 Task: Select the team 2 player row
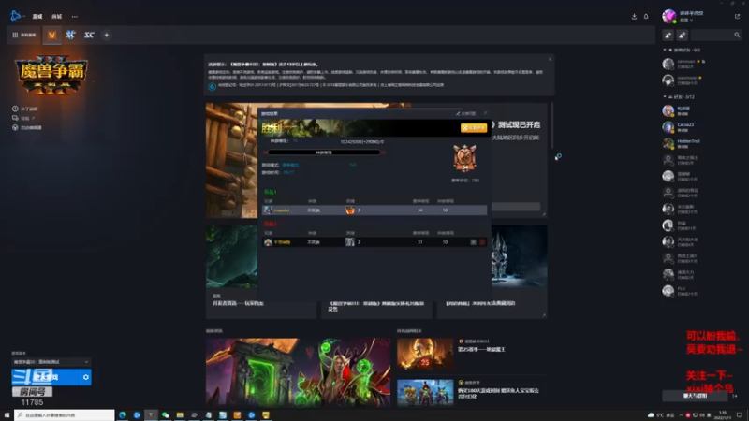374,242
